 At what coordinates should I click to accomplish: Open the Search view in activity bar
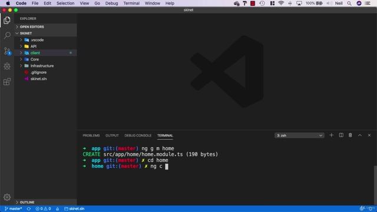coord(7,35)
